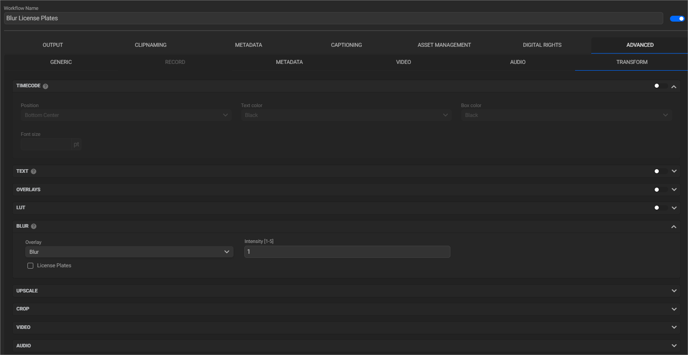Image resolution: width=688 pixels, height=355 pixels.
Task: Go to the Asset Management tab
Action: tap(444, 45)
